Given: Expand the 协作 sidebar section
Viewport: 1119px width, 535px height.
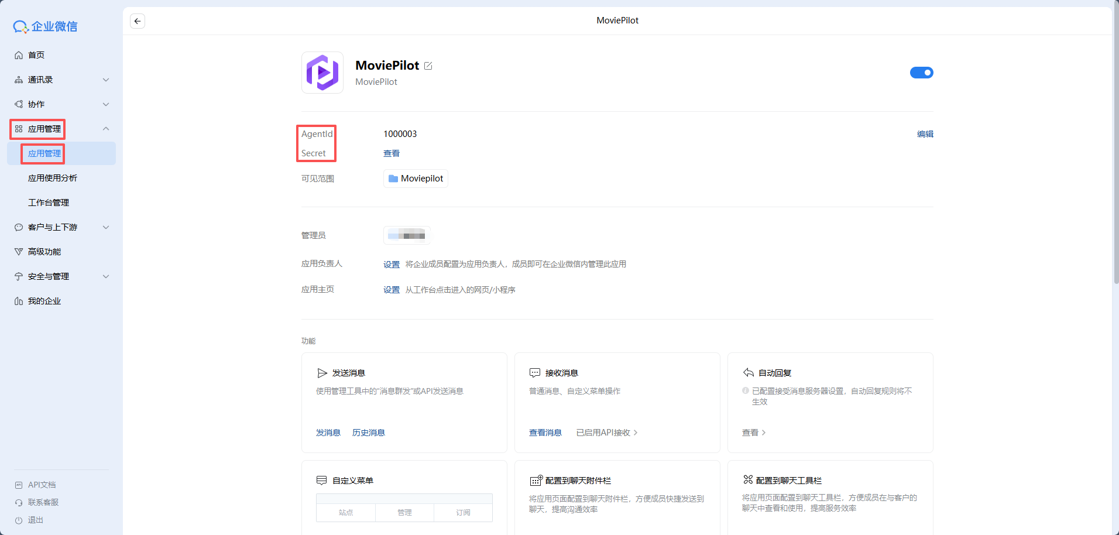Looking at the screenshot, I should click(x=106, y=104).
